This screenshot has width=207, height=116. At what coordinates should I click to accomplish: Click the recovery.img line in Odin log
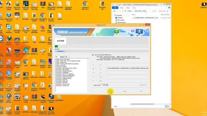pyautogui.click(x=62, y=84)
